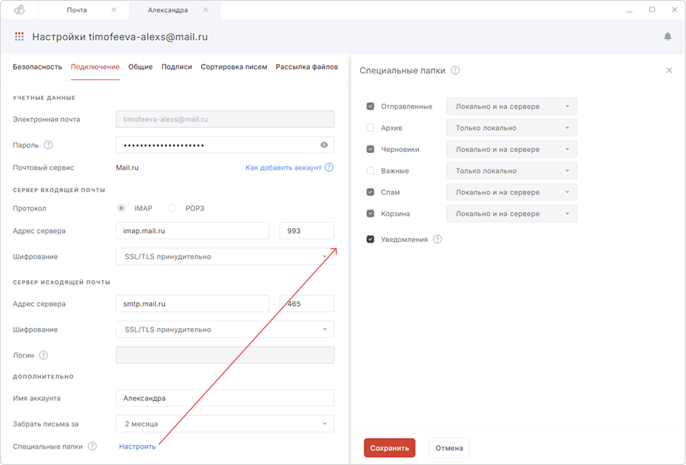Image resolution: width=686 pixels, height=465 pixels.
Task: Switch to Сортировка писем tab
Action: (x=234, y=67)
